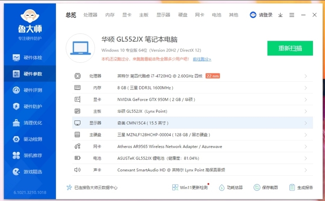Expand the 显示器 row chevron

tap(306, 123)
